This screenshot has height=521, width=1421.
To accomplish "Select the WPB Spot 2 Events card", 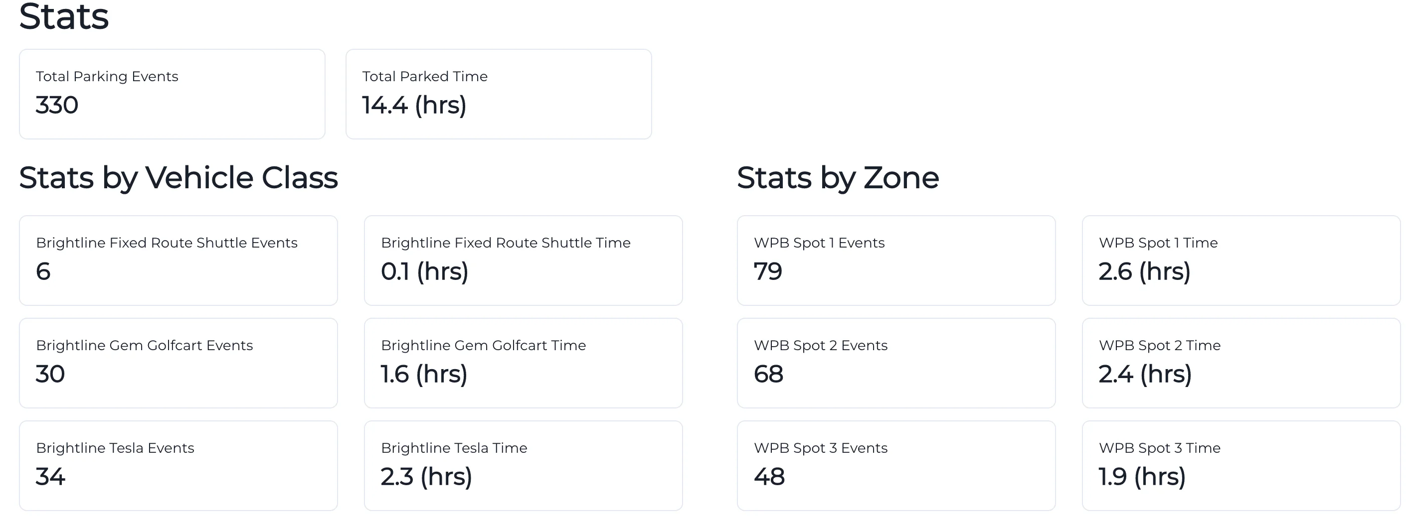I will [896, 363].
